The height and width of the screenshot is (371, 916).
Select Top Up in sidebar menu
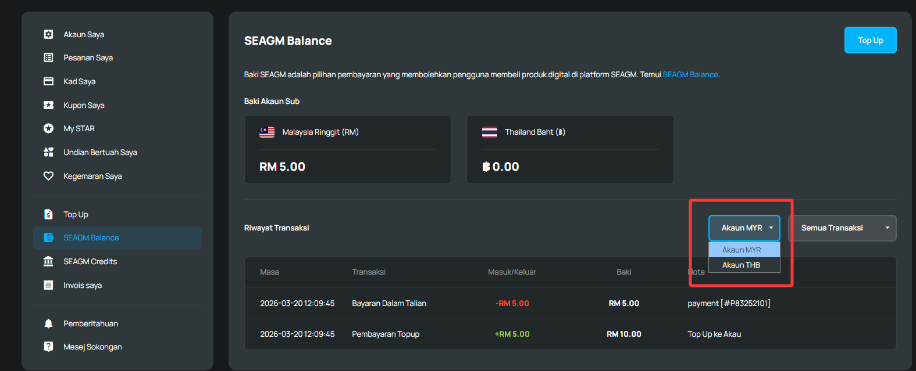[118, 214]
